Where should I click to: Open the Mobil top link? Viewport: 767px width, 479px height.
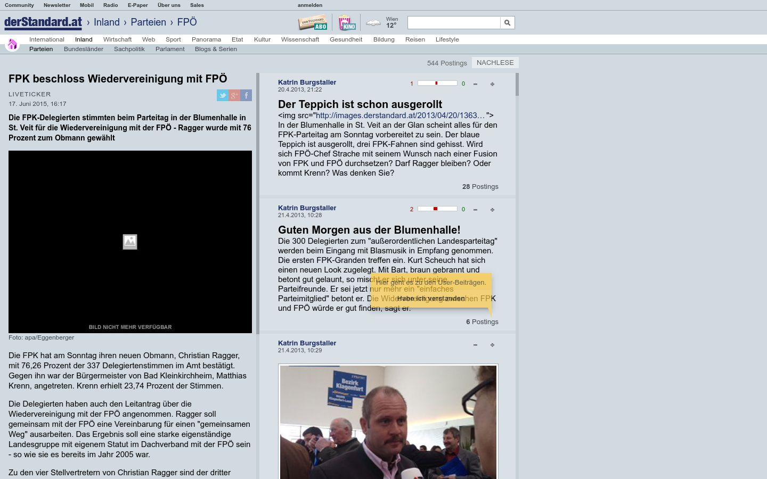tap(87, 5)
